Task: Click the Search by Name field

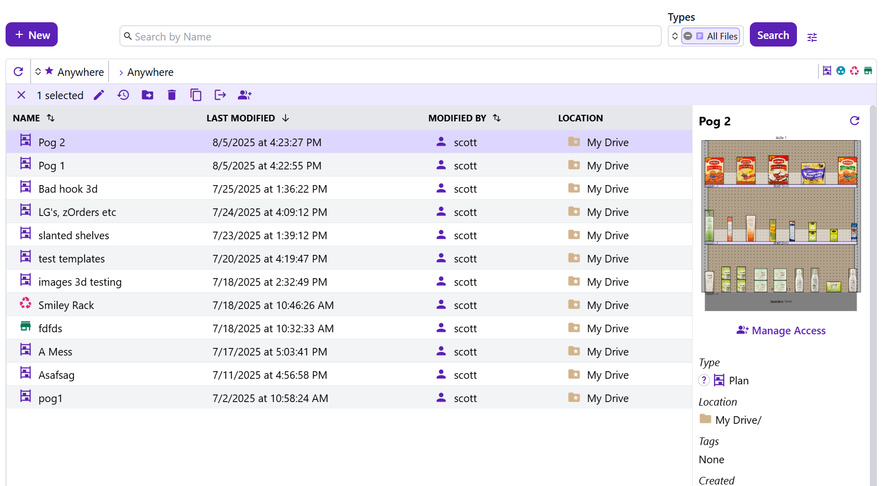Action: point(390,36)
